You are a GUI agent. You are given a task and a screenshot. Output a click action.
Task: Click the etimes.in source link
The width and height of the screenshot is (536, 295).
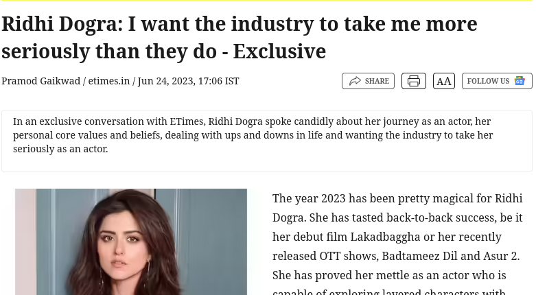(x=109, y=81)
